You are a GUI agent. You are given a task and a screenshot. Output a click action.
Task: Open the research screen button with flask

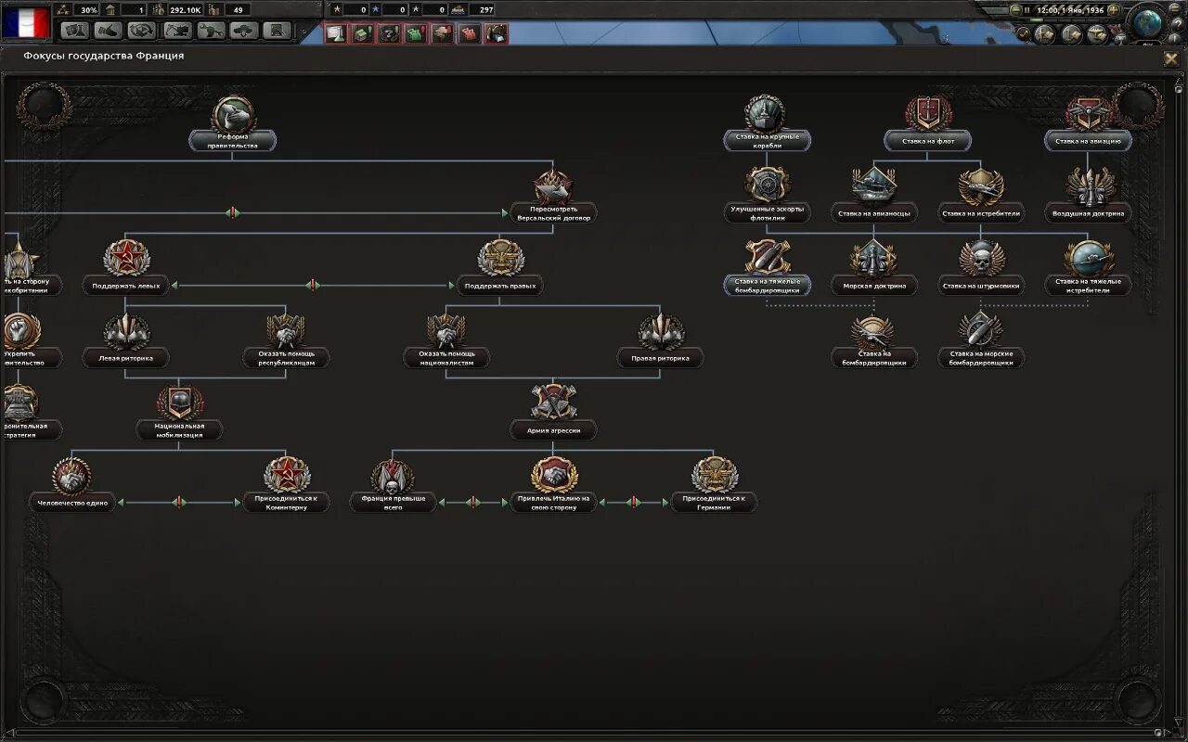point(74,31)
